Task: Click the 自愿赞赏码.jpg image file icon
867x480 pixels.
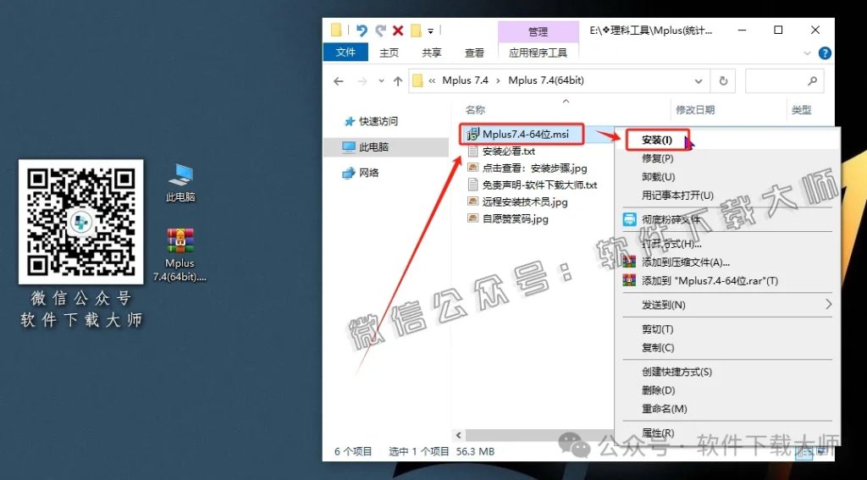Action: [472, 219]
